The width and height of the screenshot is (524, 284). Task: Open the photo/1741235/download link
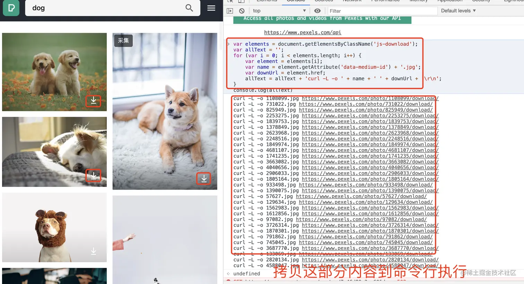(x=370, y=156)
